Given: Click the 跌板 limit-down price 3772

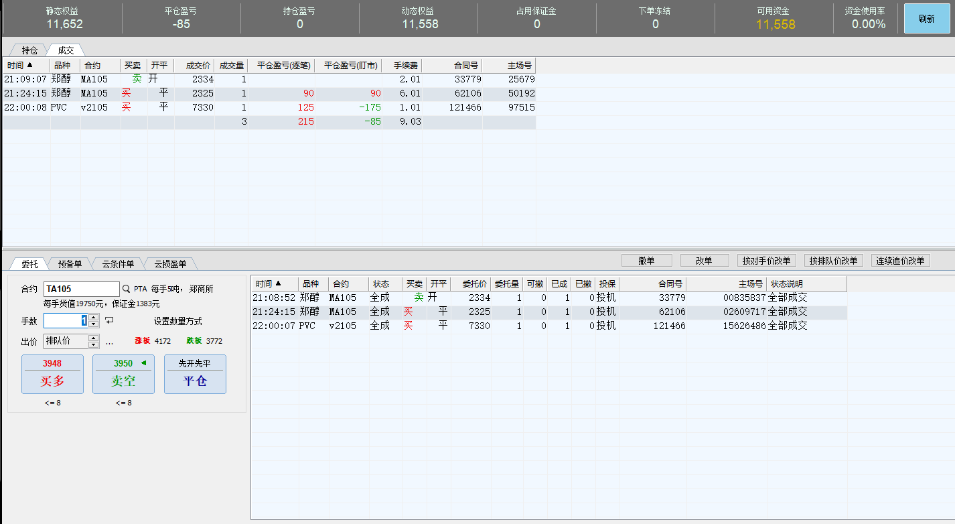Looking at the screenshot, I should 214,341.
